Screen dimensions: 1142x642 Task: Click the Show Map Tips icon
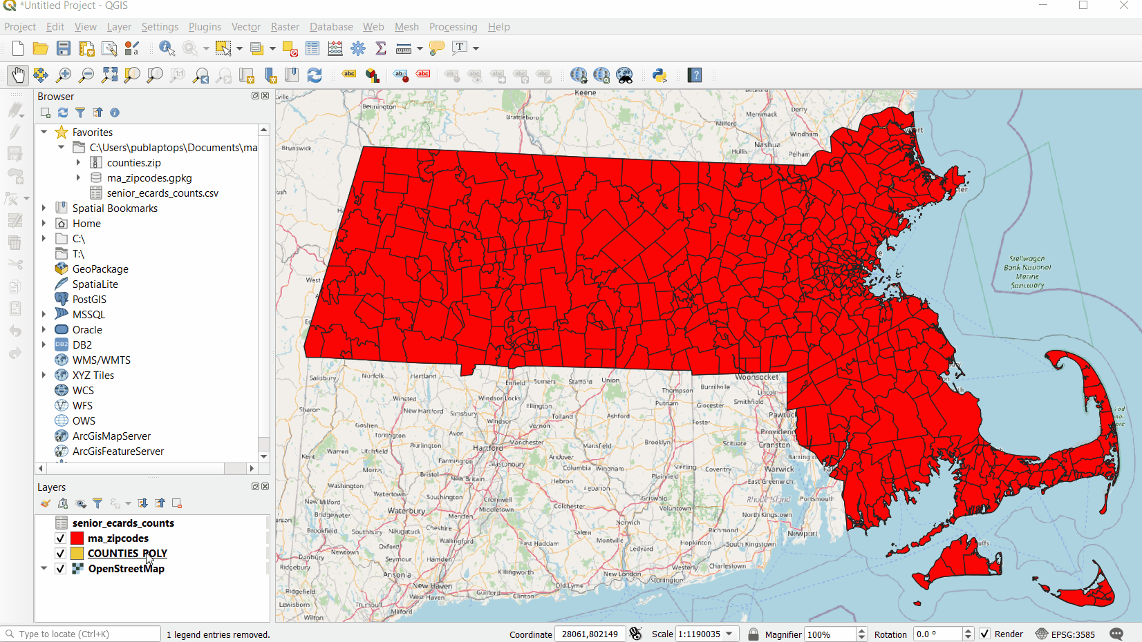[x=437, y=48]
